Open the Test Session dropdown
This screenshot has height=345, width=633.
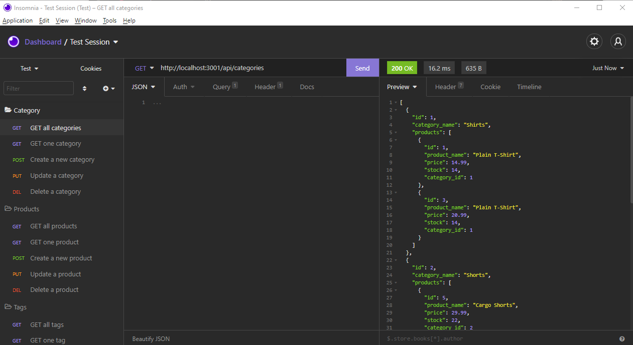pyautogui.click(x=94, y=42)
